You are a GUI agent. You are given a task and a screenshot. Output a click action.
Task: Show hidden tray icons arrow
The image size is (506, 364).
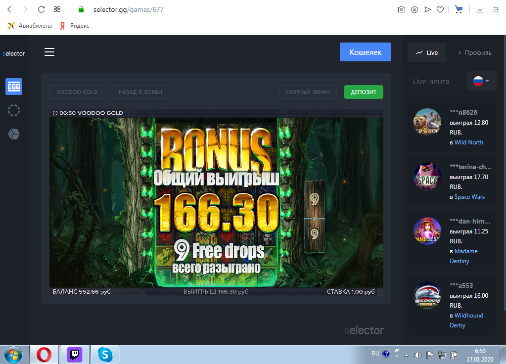point(406,355)
